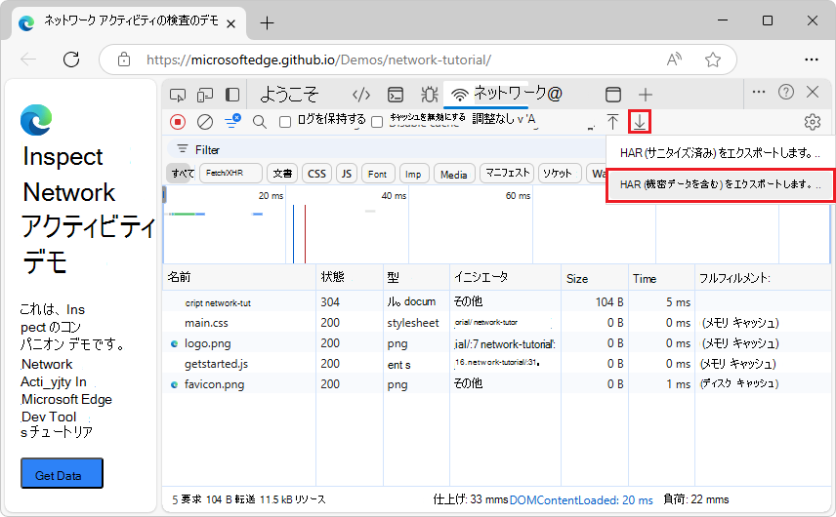
Task: Close the DevTools panel
Action: point(813,92)
